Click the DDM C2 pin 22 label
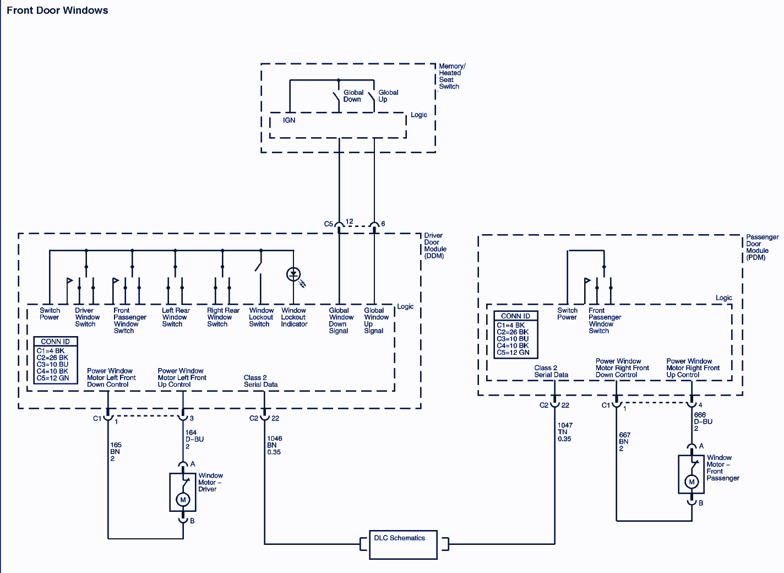 click(x=275, y=418)
